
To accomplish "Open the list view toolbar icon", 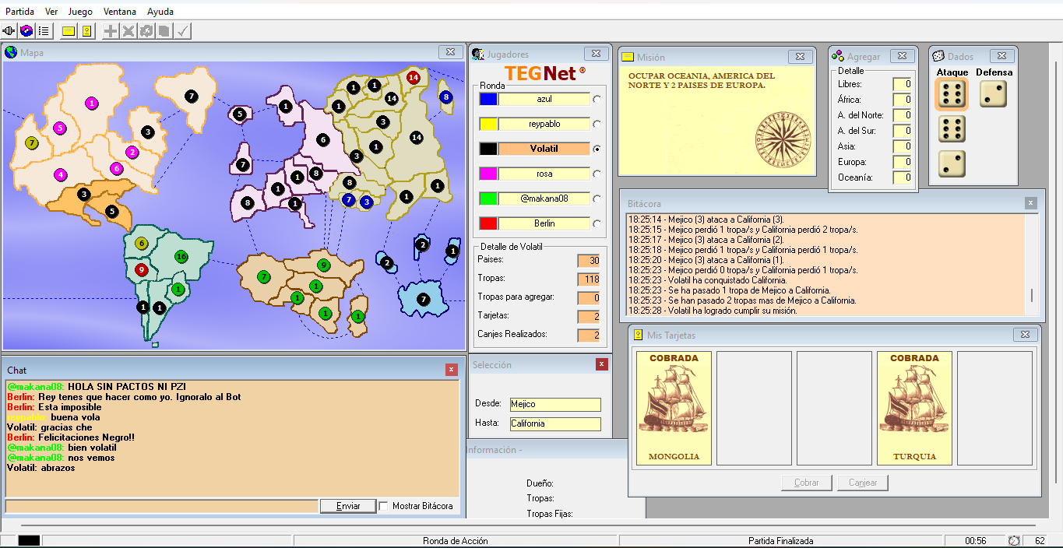I will point(44,31).
